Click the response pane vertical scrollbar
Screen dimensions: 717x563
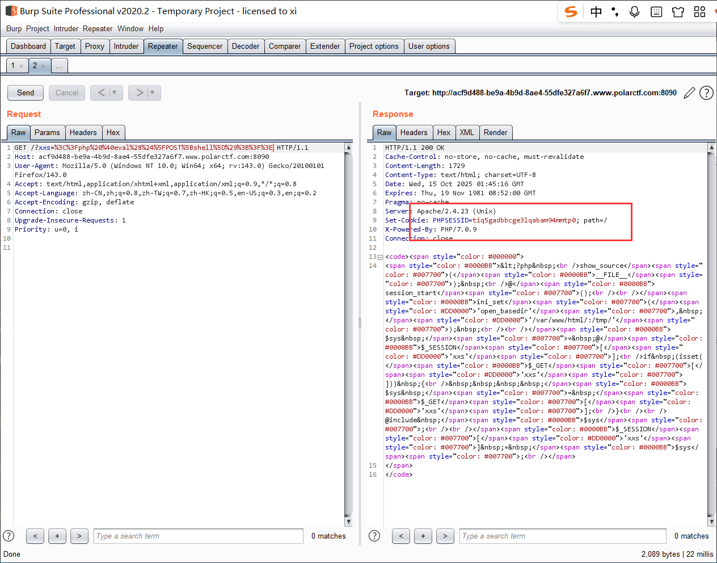point(711,335)
